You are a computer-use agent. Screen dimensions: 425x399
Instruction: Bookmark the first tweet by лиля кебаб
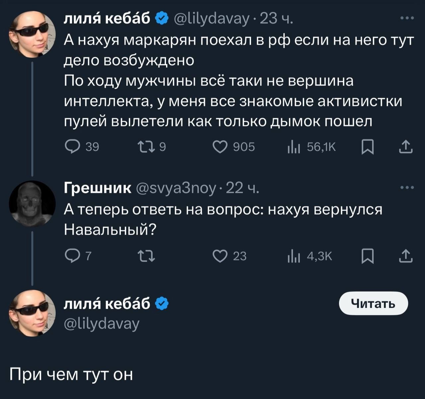click(368, 147)
